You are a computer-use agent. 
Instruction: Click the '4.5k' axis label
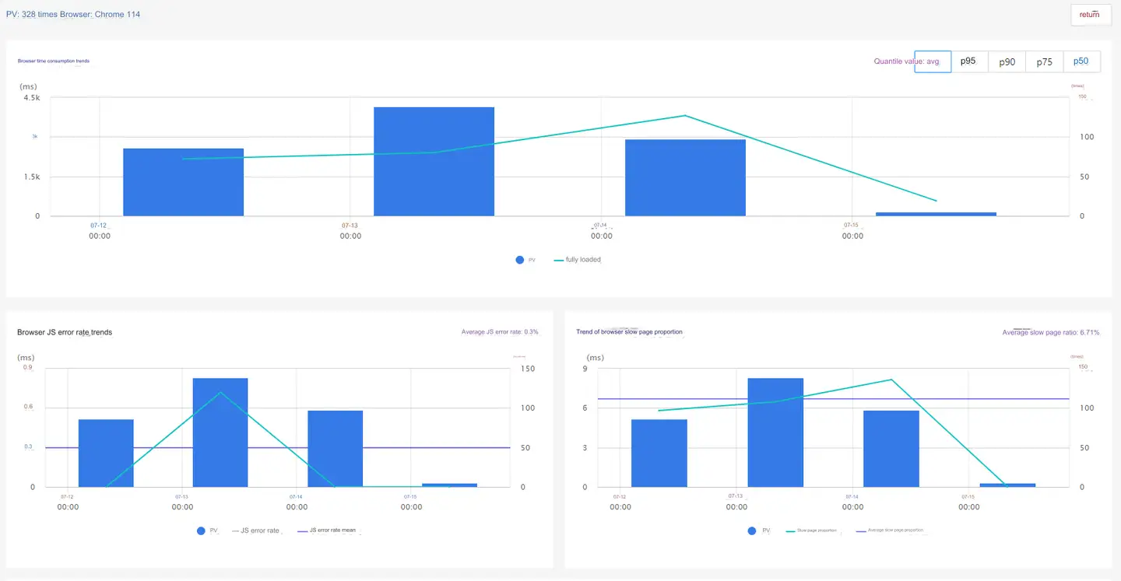click(x=32, y=98)
